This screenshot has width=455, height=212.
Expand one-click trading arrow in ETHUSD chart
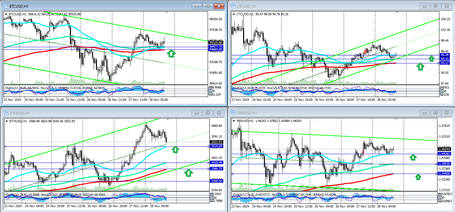(6, 121)
